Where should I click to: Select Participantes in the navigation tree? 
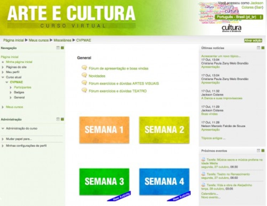tap(23, 87)
